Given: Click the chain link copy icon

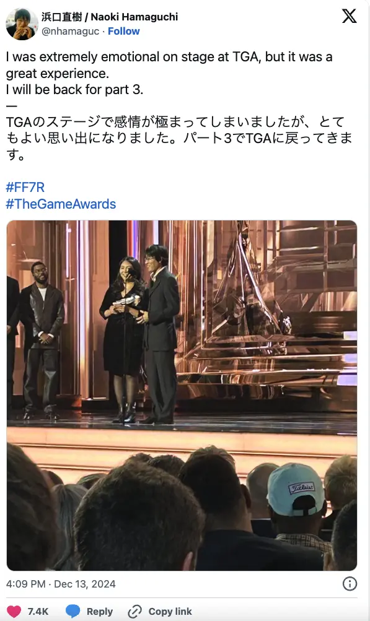Looking at the screenshot, I should coord(135,611).
